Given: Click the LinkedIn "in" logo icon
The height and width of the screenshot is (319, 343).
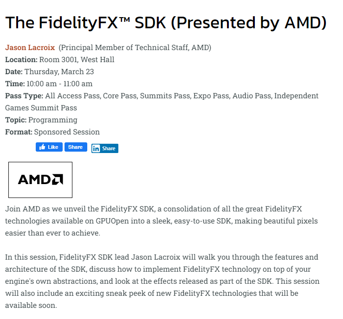Looking at the screenshot, I should pyautogui.click(x=96, y=148).
